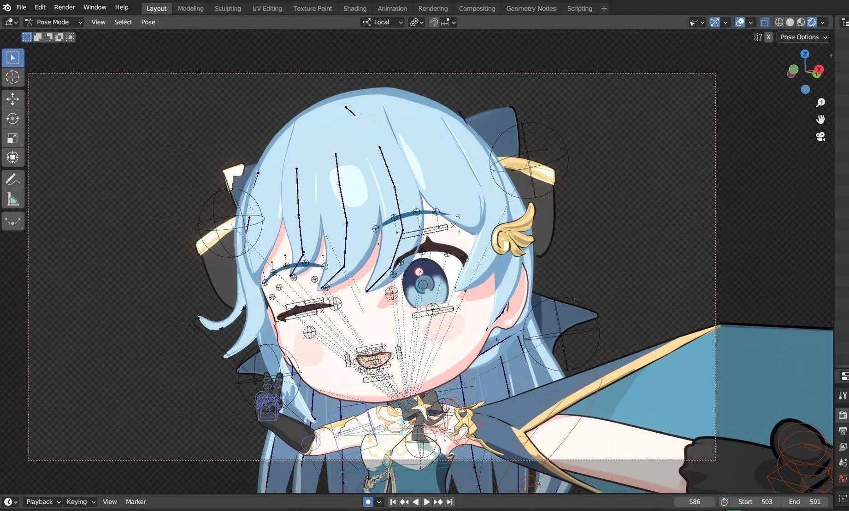Open the pivot point dropdown
The image size is (849, 511).
point(417,22)
